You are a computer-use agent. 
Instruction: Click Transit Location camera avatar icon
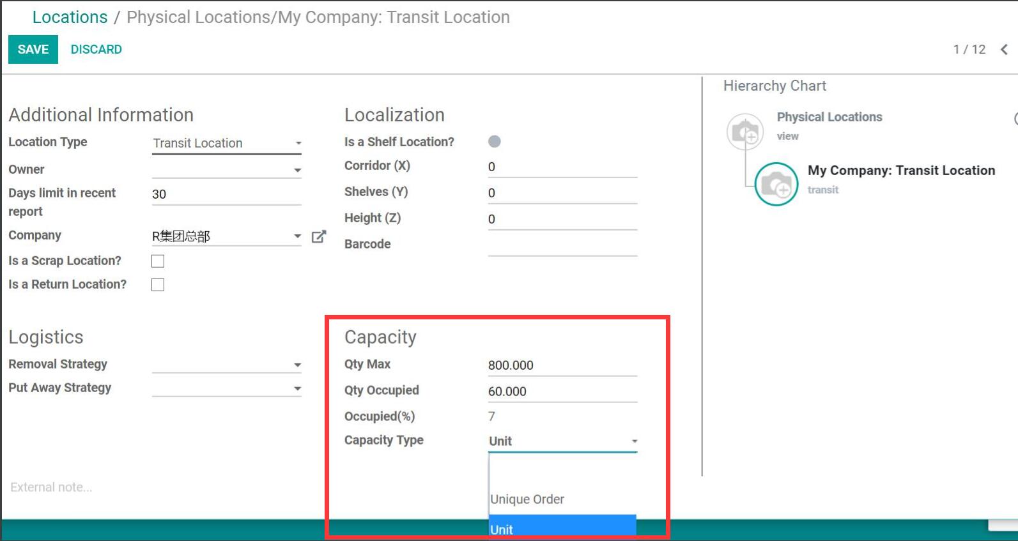point(776,184)
